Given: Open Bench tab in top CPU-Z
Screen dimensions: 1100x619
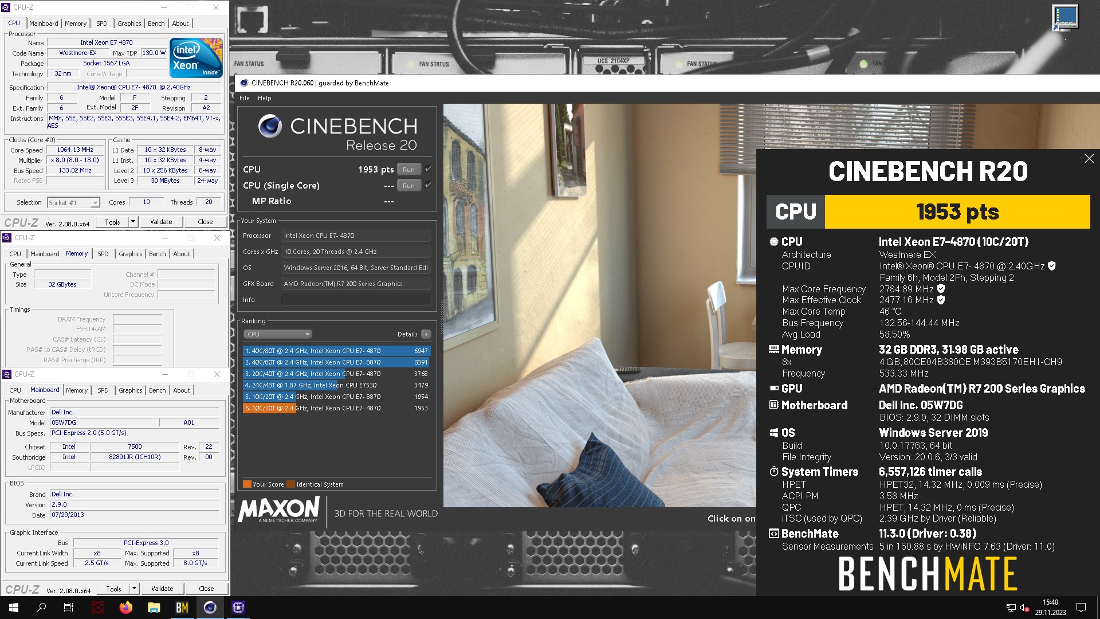Looking at the screenshot, I should pyautogui.click(x=156, y=23).
